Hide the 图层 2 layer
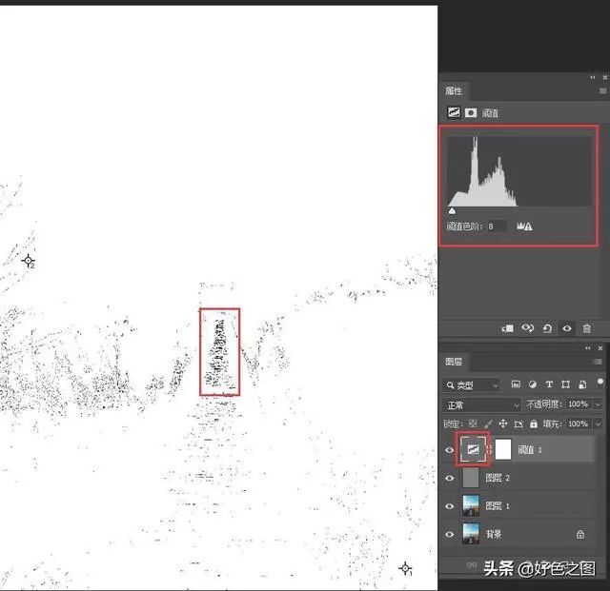610x591 pixels. [x=450, y=479]
